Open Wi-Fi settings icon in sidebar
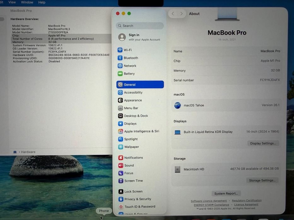Screen dimensions: 294x220 (120, 50)
